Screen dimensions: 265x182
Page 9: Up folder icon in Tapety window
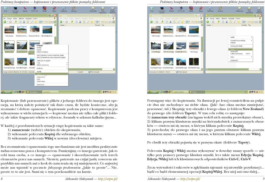[218, 22]
